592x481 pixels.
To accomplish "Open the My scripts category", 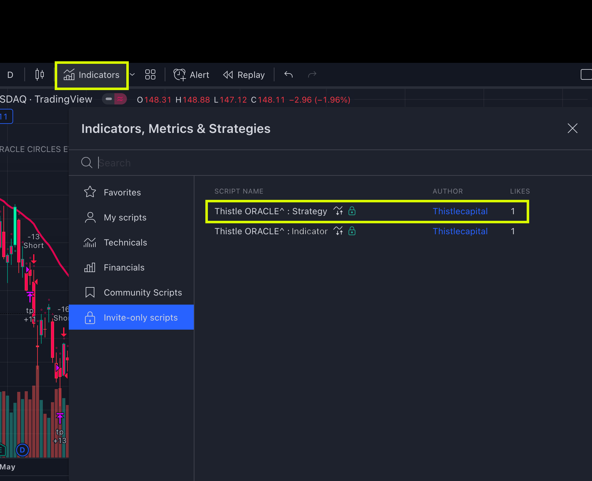I will point(131,217).
